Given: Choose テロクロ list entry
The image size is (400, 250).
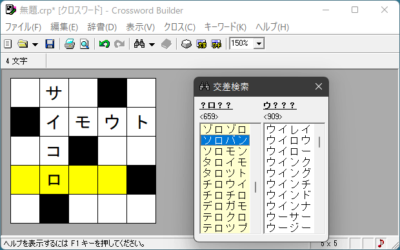Looking at the screenshot, I should tap(225, 217).
